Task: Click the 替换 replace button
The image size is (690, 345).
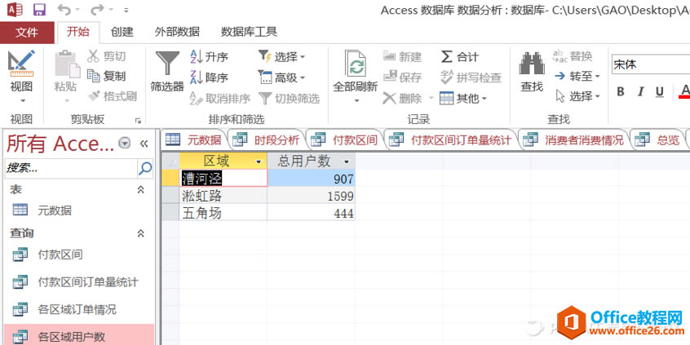Action: [x=573, y=56]
